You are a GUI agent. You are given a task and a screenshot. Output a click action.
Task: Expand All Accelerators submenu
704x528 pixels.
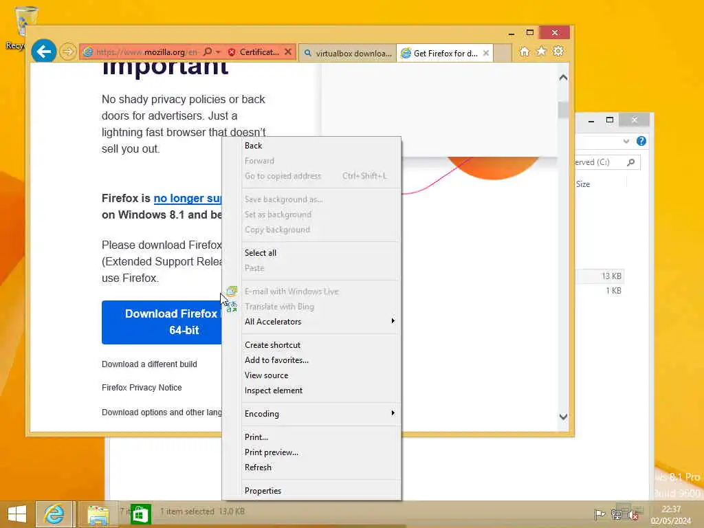pos(320,322)
